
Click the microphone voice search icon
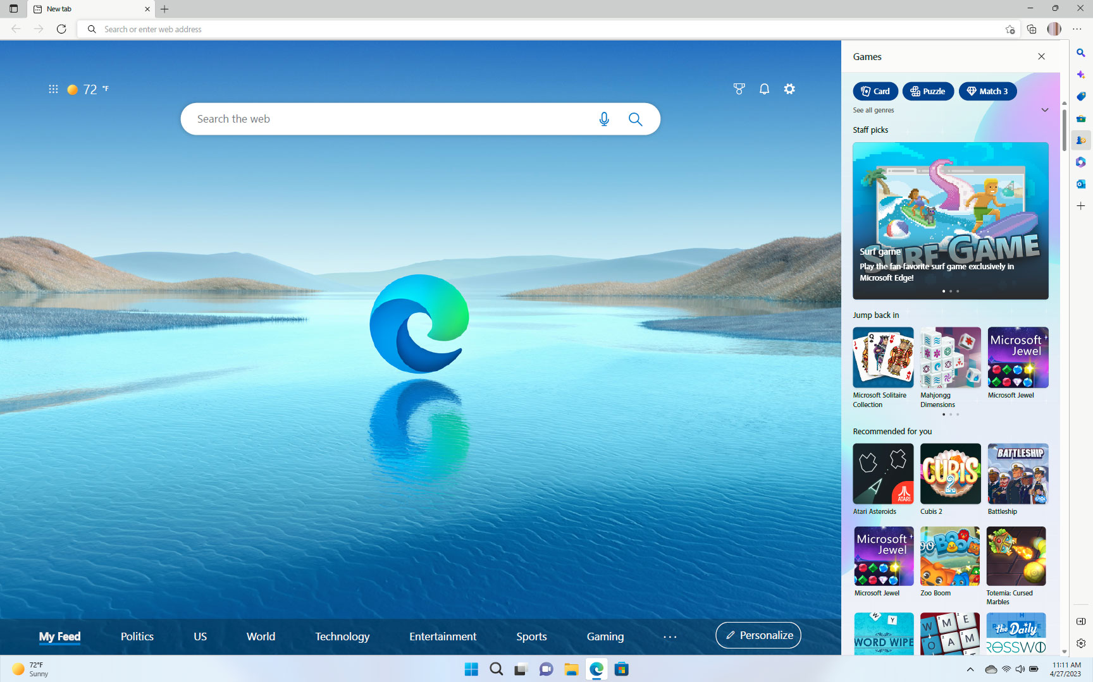click(604, 119)
